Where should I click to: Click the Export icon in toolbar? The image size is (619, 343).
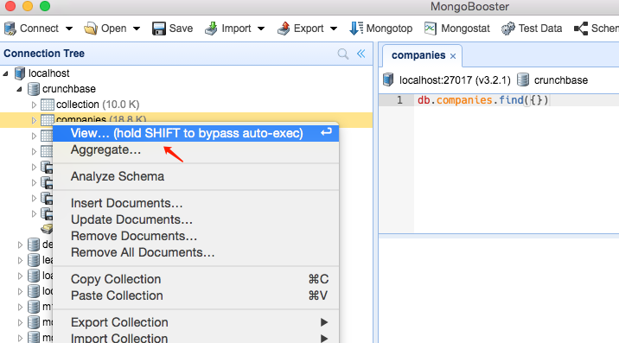click(x=284, y=29)
